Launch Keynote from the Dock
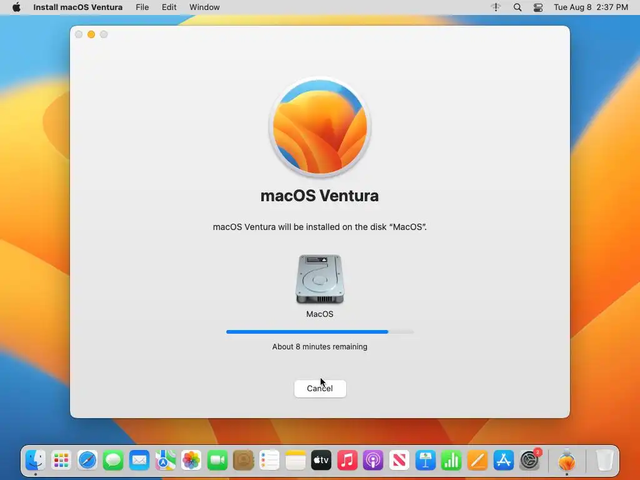 point(425,461)
